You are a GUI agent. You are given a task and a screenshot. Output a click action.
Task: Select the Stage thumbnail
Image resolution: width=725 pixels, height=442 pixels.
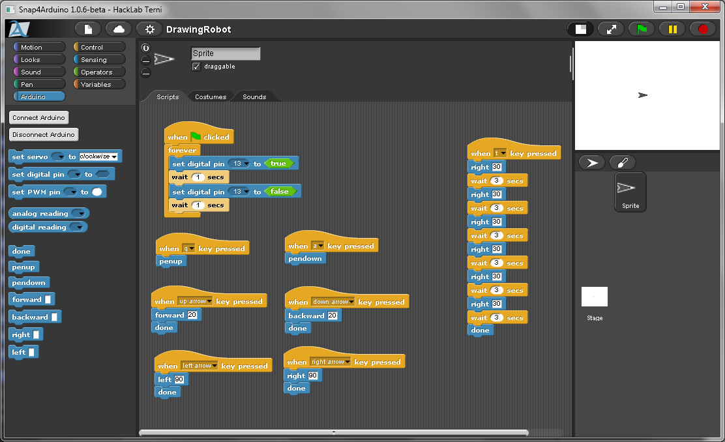[x=594, y=297]
